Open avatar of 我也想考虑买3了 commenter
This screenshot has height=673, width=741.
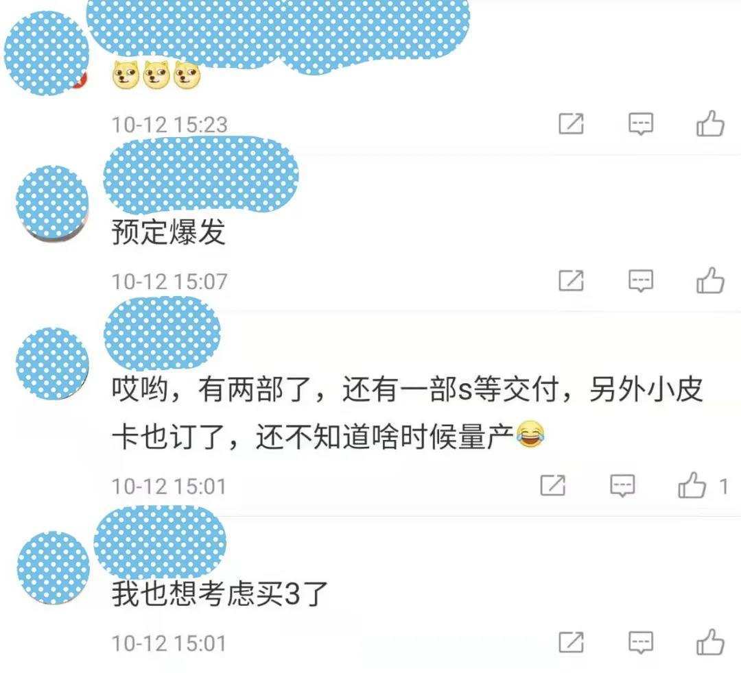click(53, 567)
